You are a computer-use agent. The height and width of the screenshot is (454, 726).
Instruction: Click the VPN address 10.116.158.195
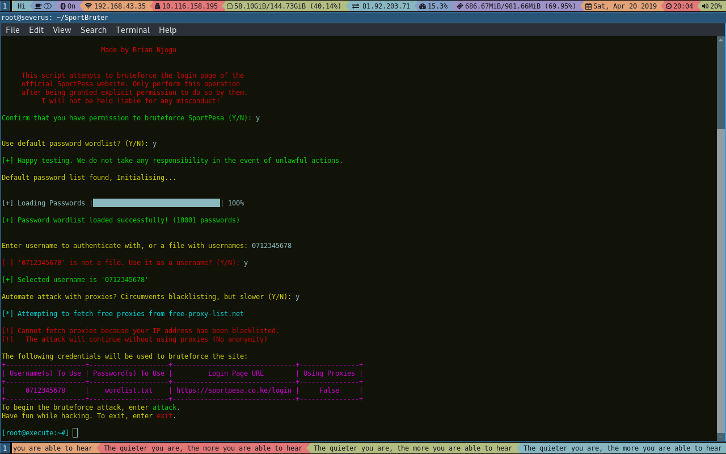[190, 6]
